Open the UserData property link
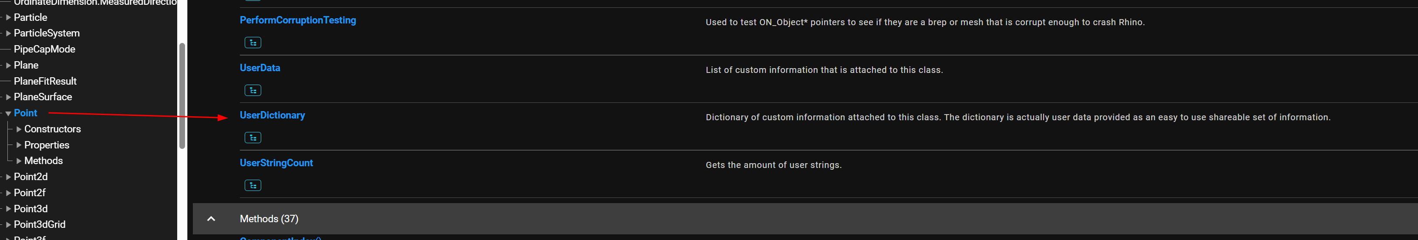The image size is (1418, 240). (x=260, y=68)
